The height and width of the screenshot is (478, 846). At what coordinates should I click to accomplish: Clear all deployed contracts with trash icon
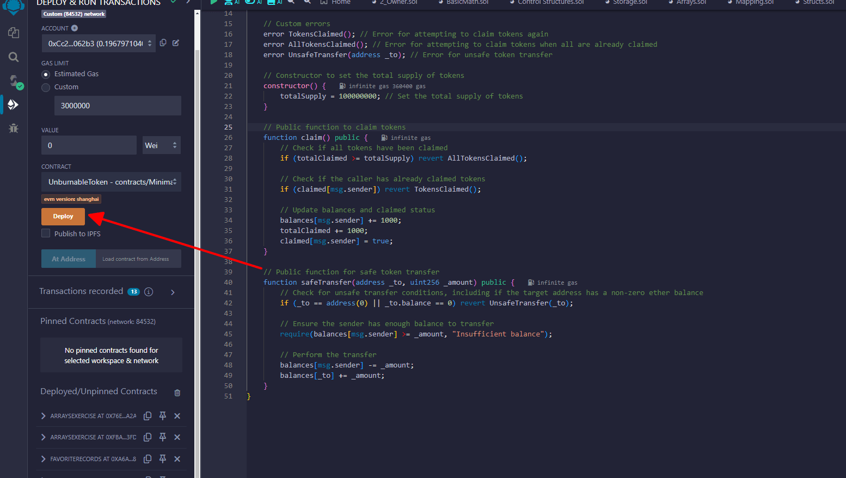177,393
